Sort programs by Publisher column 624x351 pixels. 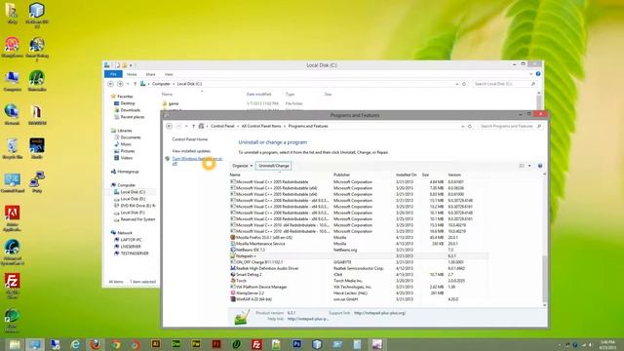(x=341, y=175)
